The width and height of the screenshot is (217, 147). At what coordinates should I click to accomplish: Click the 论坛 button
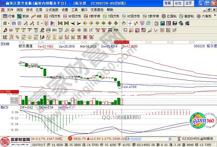pos(178,3)
